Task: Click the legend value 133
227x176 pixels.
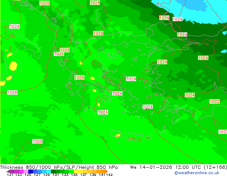Action: [x=65, y=175]
